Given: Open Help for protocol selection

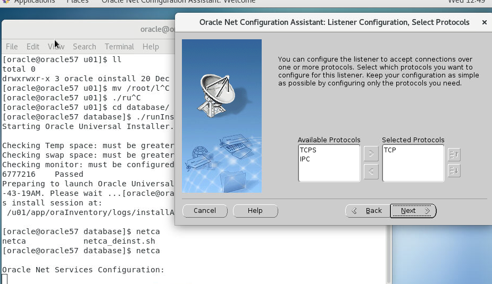Looking at the screenshot, I should point(255,211).
